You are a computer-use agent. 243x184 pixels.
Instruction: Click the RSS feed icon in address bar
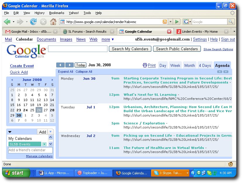click(165, 22)
